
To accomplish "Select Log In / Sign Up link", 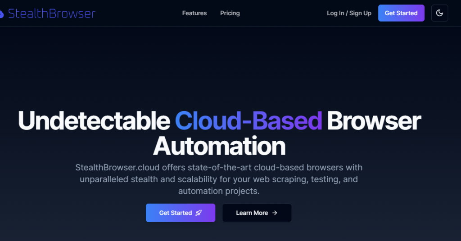I will click(349, 13).
